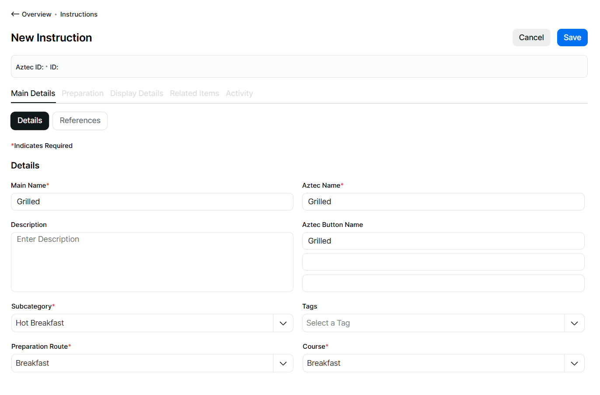Select the Activity tab

239,93
